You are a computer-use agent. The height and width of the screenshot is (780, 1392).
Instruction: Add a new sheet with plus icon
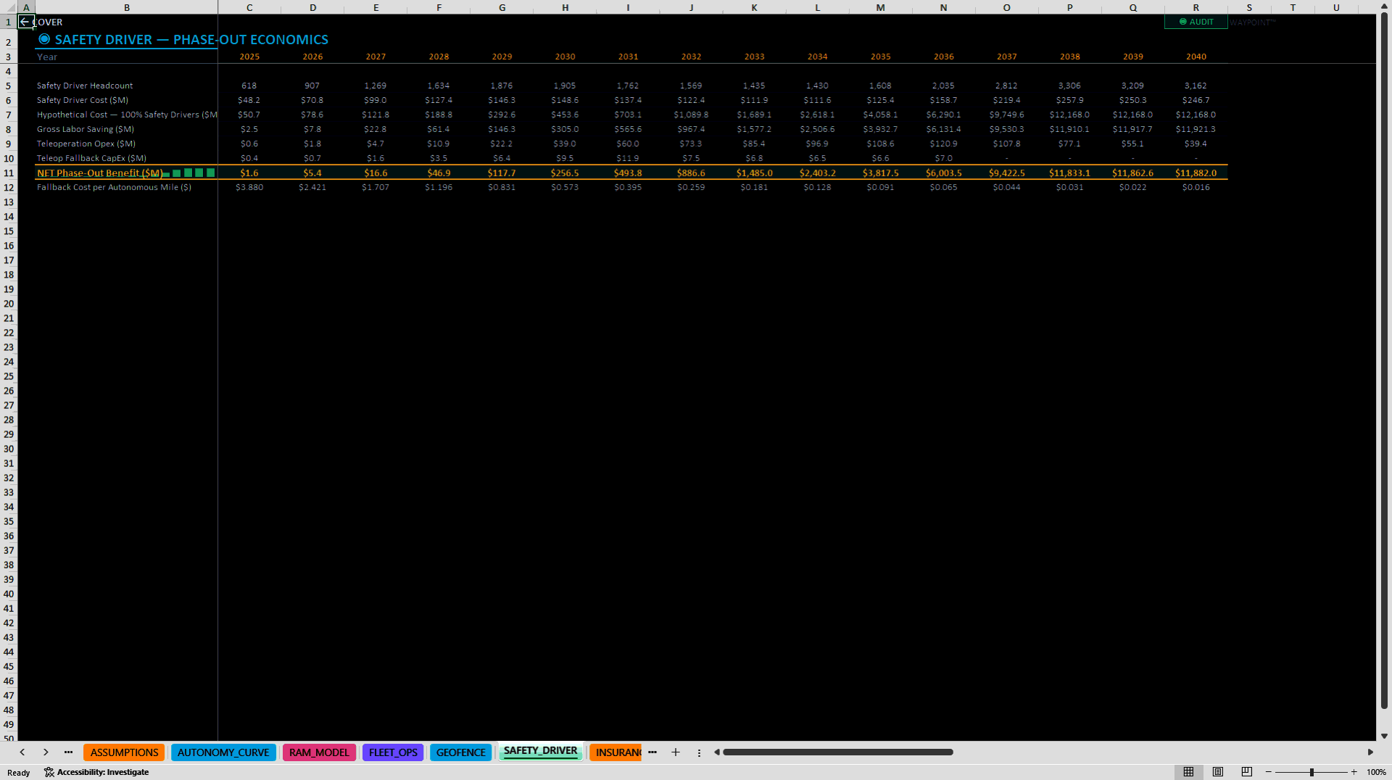(x=676, y=752)
